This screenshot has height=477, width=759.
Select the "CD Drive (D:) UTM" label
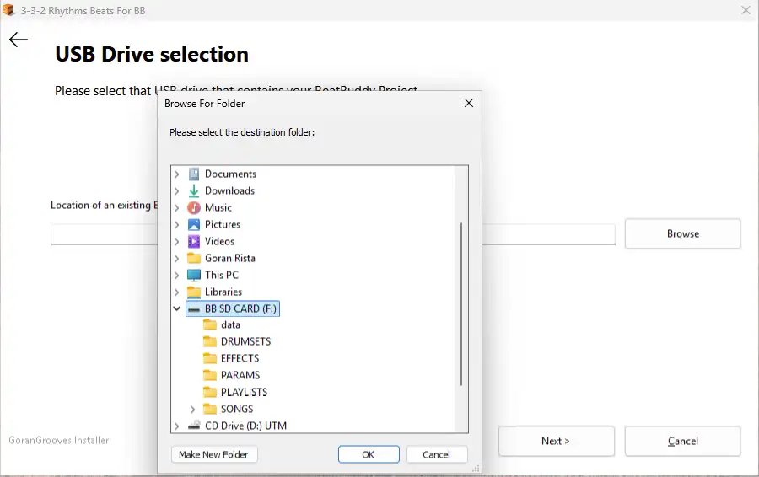click(246, 426)
